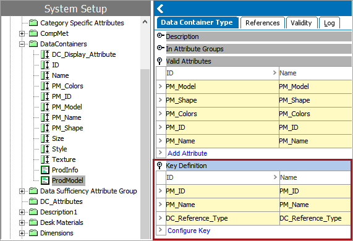The height and width of the screenshot is (241, 353).
Task: Toggle the In Attribute Groups section flipper
Action: tap(160, 48)
